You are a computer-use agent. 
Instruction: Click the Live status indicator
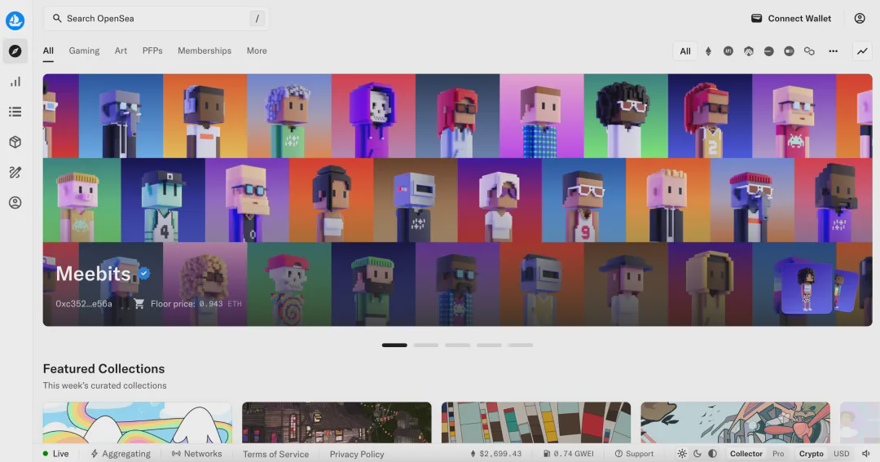(55, 454)
